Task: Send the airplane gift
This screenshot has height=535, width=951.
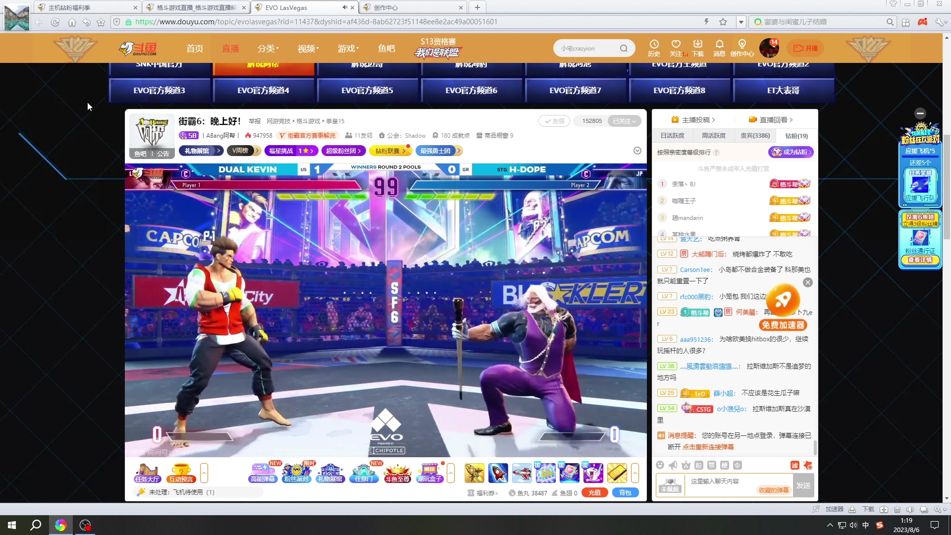Action: pyautogui.click(x=522, y=473)
